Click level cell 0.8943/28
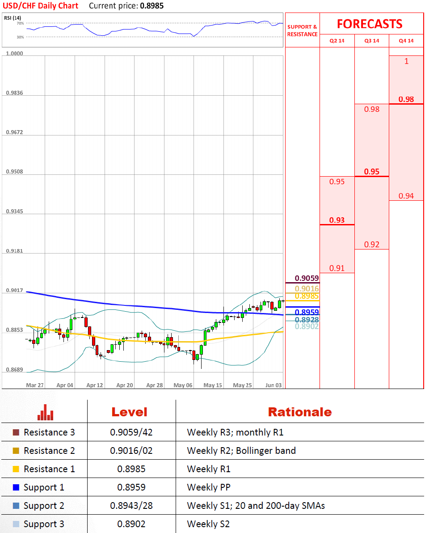 tap(131, 506)
